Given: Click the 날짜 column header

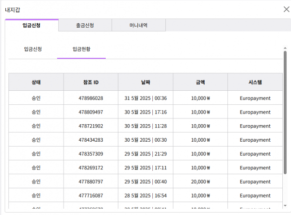Looking at the screenshot, I should click(x=145, y=82).
